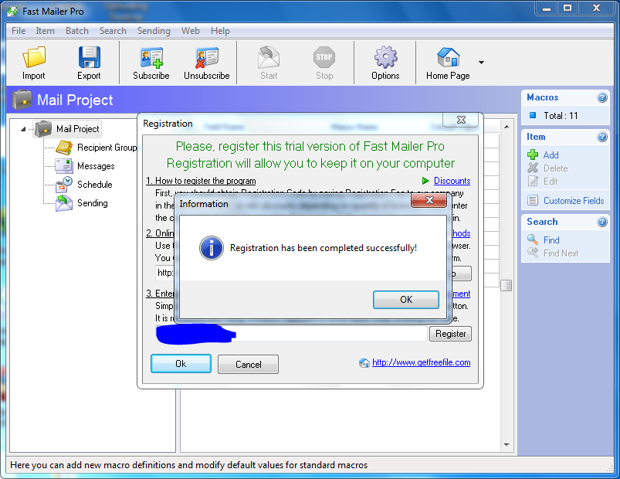620x479 pixels.
Task: Click Ok button in Registration dialog
Action: [181, 364]
